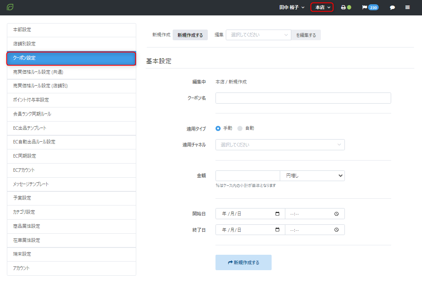Screen dimensions: 422x286
Task: Select the 手動 radio button
Action: coord(218,128)
